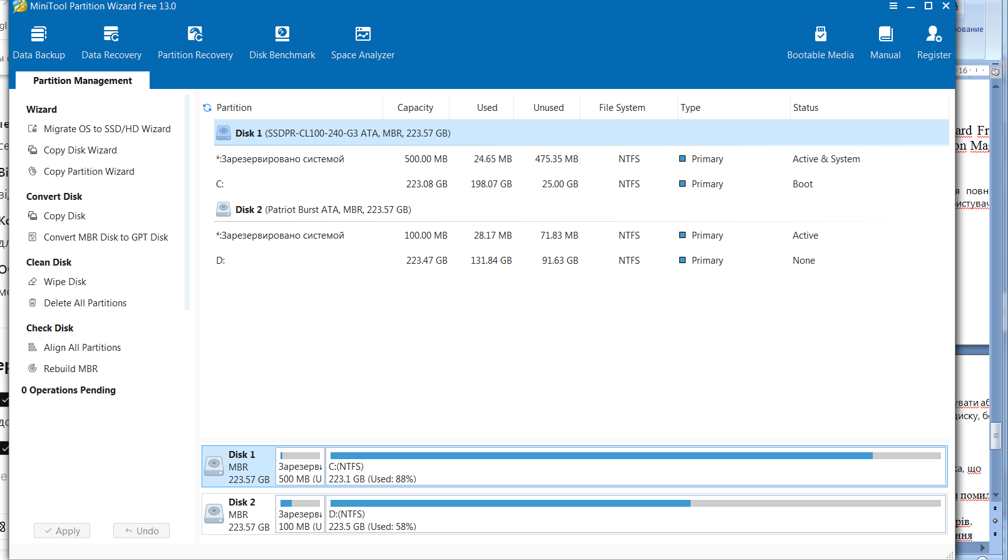
Task: Sort by the Capacity column header
Action: (x=415, y=108)
